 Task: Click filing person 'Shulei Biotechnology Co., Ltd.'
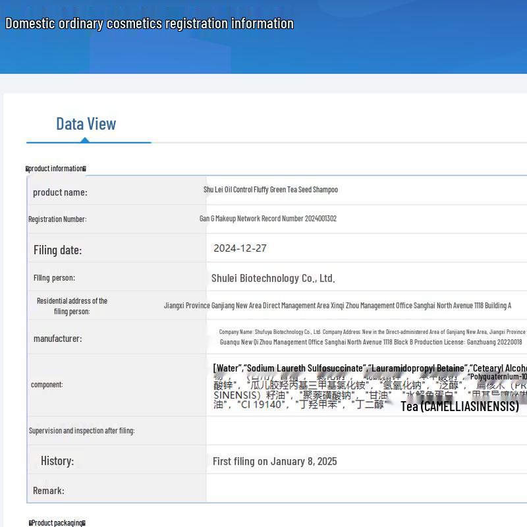coord(273,278)
